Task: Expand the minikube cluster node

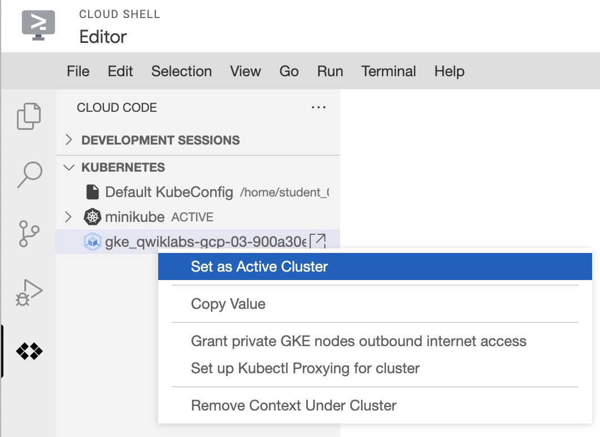Action: pos(69,217)
